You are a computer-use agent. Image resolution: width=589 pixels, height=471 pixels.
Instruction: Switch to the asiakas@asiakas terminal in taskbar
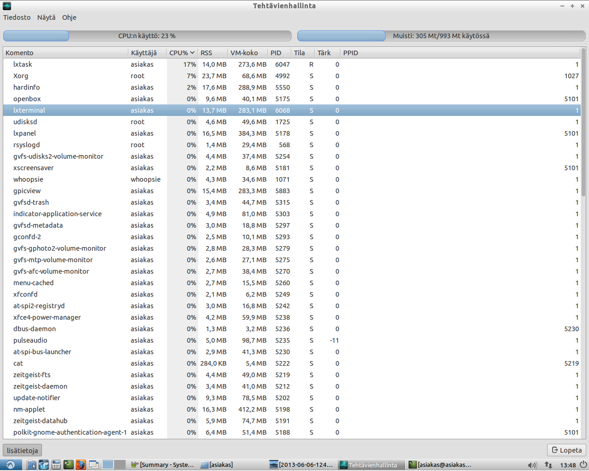click(x=441, y=465)
